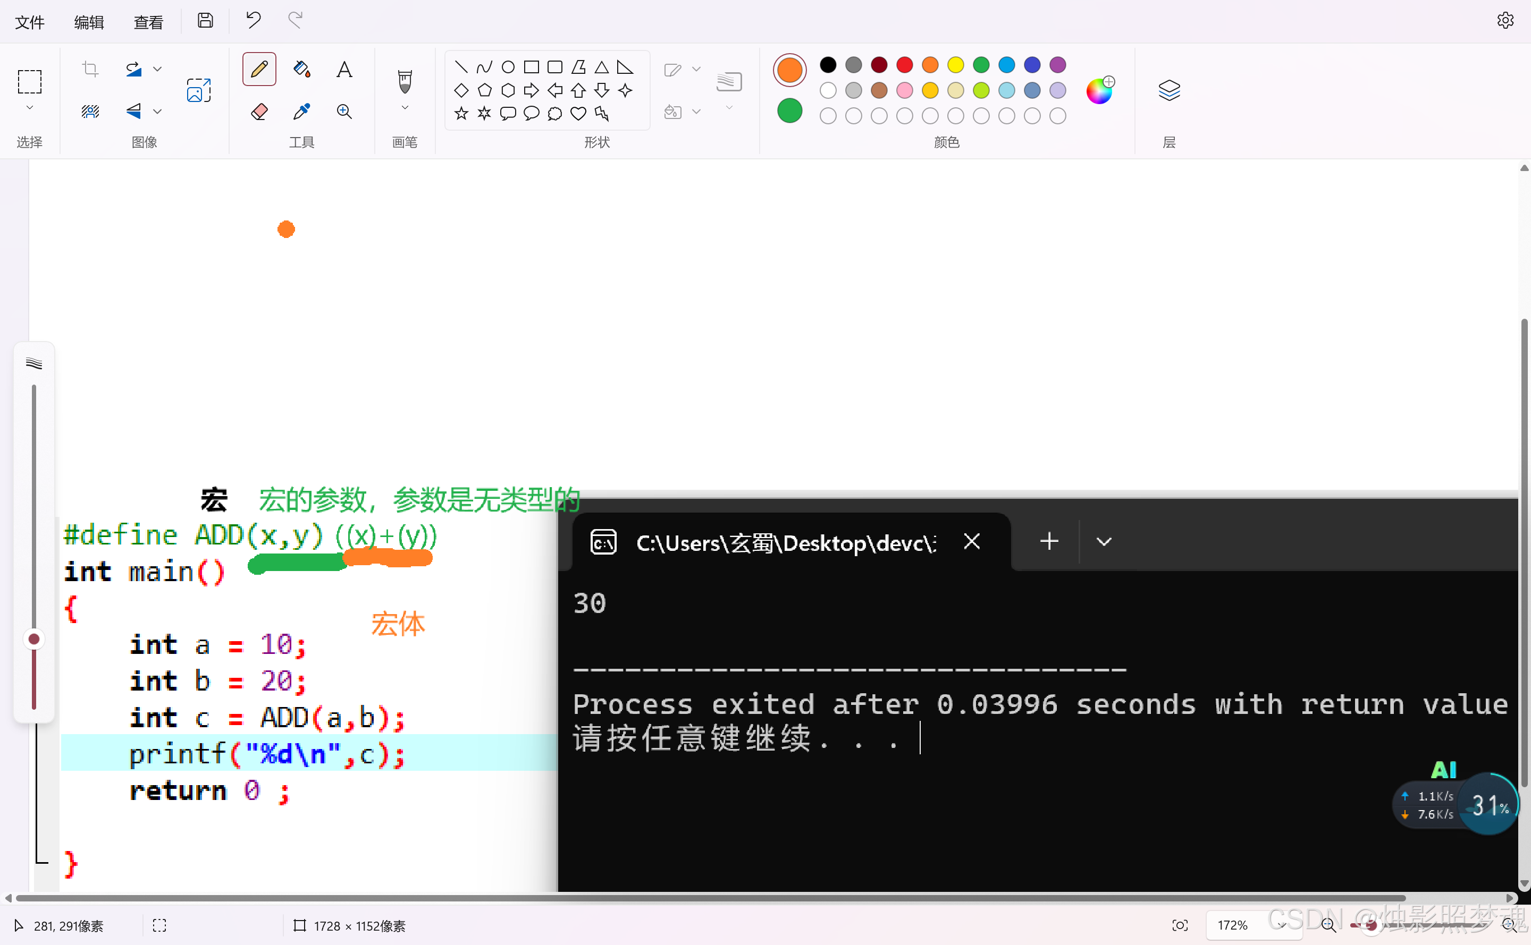Open the Layers panel

click(x=1169, y=90)
